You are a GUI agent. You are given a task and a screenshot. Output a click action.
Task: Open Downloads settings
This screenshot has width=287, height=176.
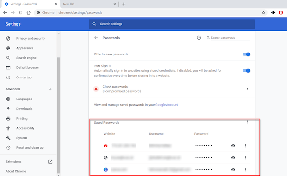[24, 109]
